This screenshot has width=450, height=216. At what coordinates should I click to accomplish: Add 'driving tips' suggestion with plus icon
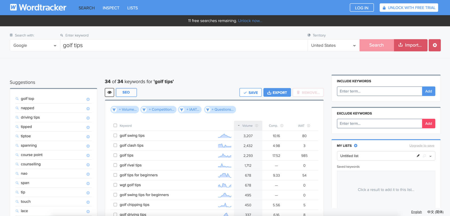click(88, 118)
